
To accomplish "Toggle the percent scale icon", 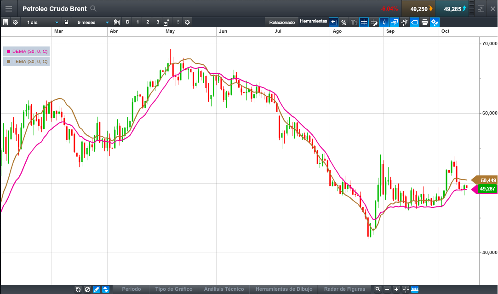I will (x=343, y=22).
